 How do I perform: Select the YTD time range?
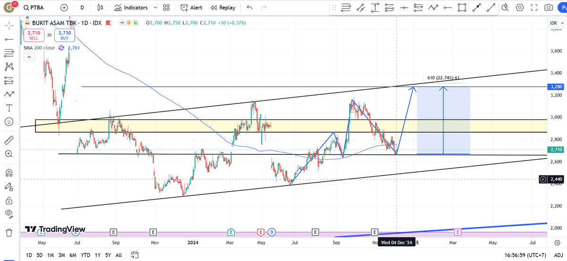(86, 255)
